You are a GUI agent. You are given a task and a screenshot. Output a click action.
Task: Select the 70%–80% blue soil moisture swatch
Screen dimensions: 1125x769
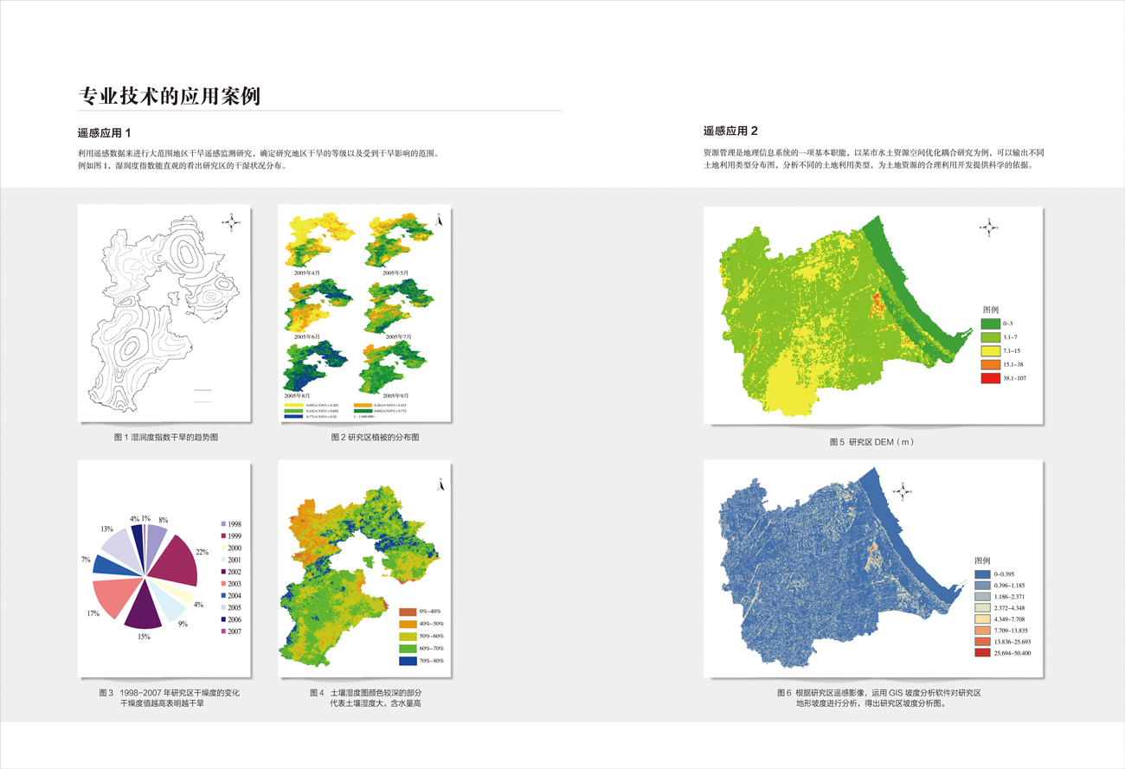click(x=408, y=661)
